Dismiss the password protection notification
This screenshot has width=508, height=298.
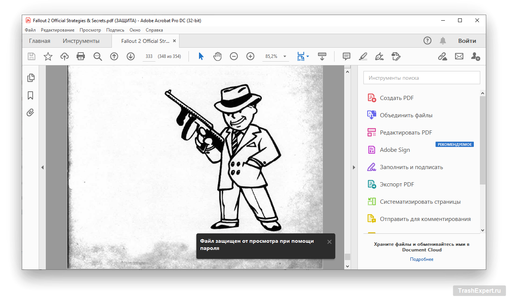point(329,242)
